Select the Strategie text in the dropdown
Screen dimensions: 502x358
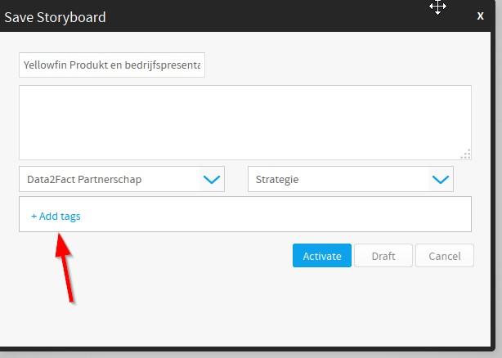(x=277, y=180)
